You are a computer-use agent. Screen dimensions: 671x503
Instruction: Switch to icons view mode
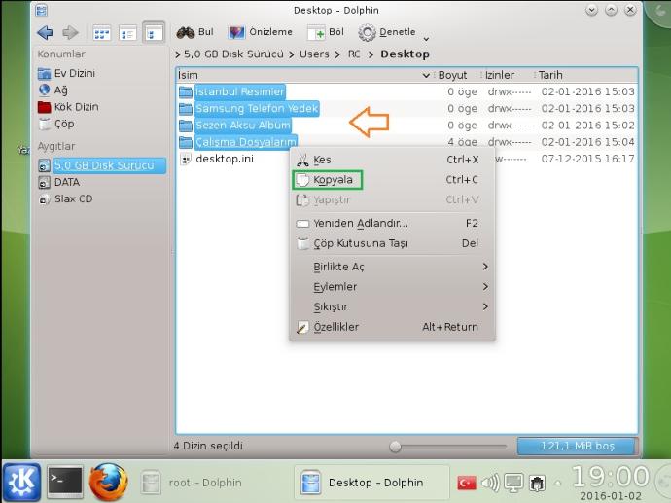(x=102, y=33)
